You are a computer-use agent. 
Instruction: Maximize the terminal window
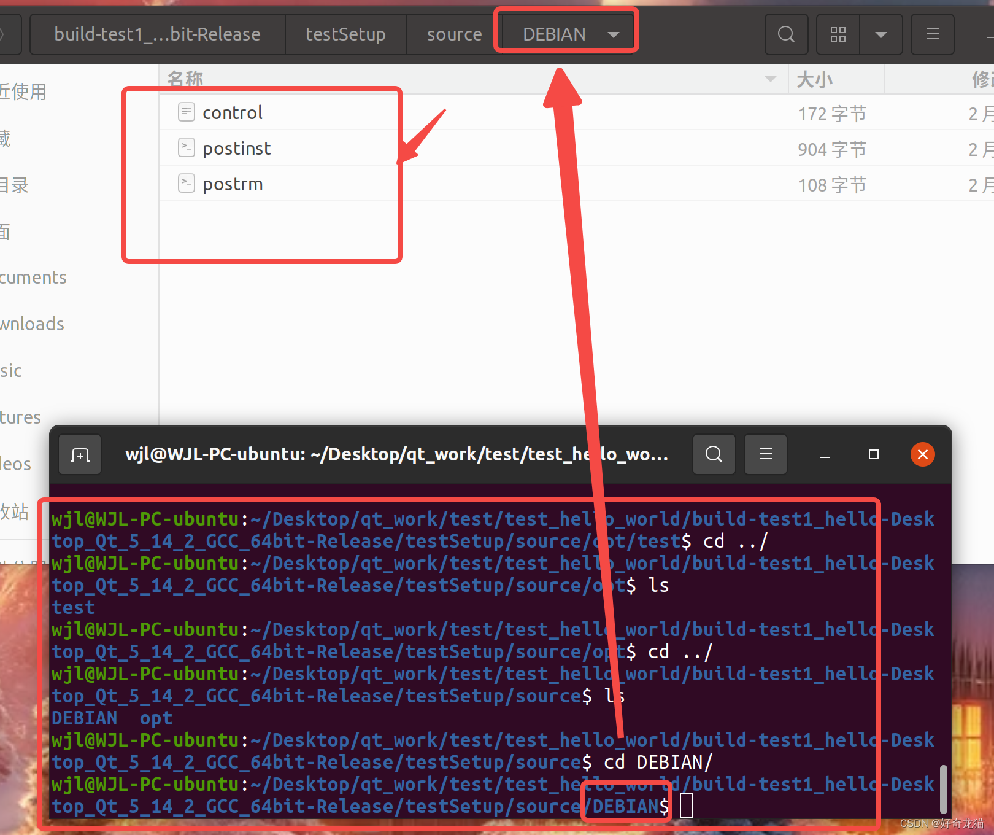pos(874,454)
